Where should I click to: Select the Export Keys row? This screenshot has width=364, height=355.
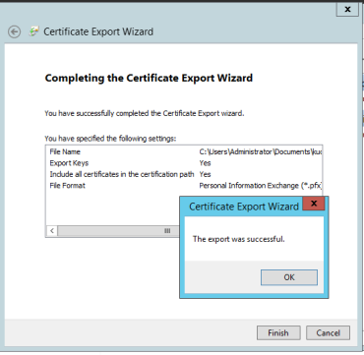184,163
